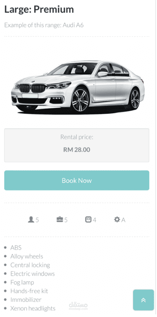Select the Electric windows list item
This screenshot has height=317, width=157.
pyautogui.click(x=33, y=274)
